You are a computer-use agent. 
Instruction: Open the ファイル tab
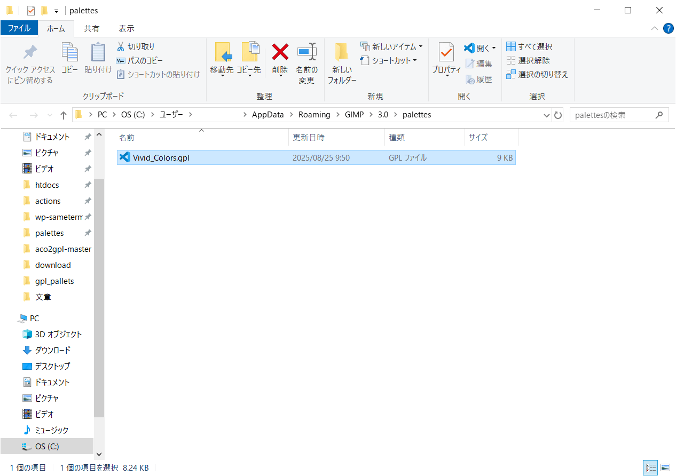19,28
